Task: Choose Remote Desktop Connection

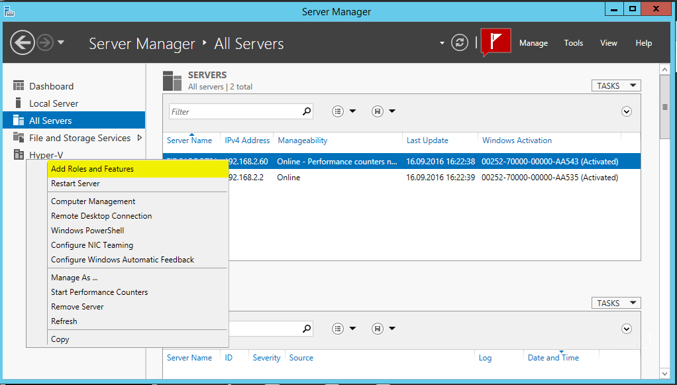Action: (137, 216)
